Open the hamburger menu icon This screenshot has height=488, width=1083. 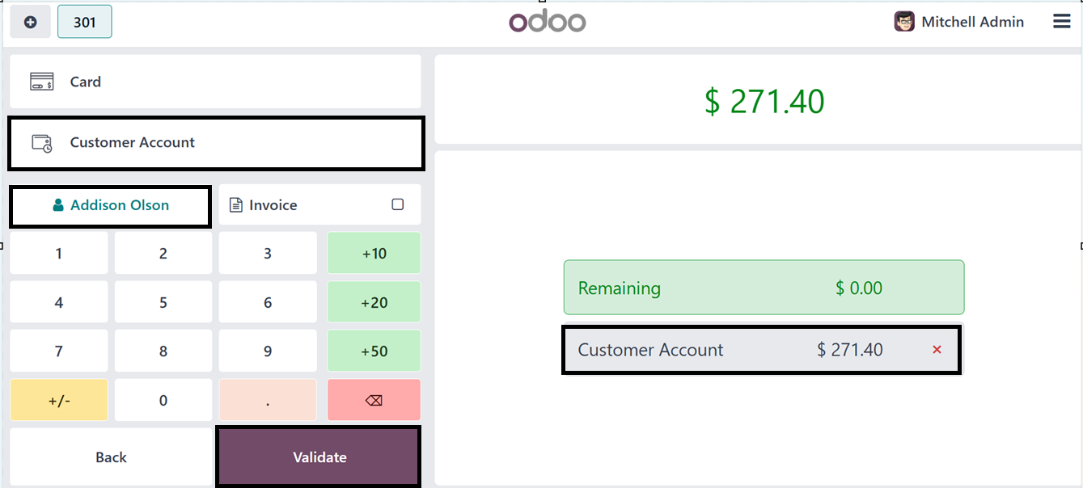(x=1061, y=22)
